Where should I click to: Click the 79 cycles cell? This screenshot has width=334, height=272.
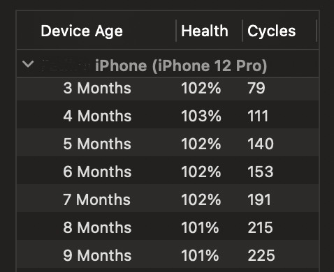tap(256, 88)
